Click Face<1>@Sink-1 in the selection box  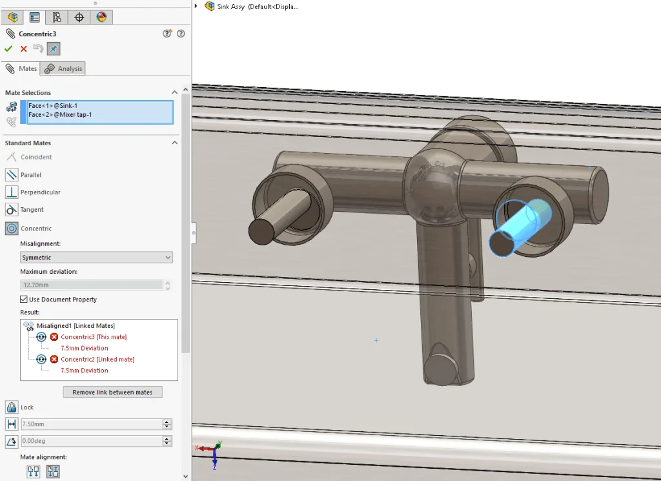click(53, 105)
